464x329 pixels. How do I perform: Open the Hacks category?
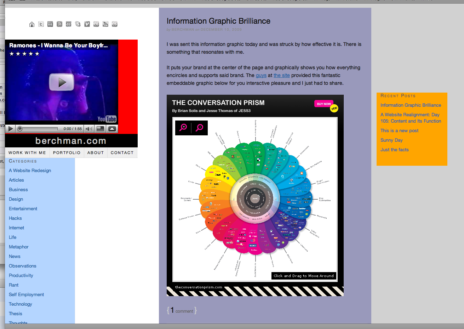point(15,218)
